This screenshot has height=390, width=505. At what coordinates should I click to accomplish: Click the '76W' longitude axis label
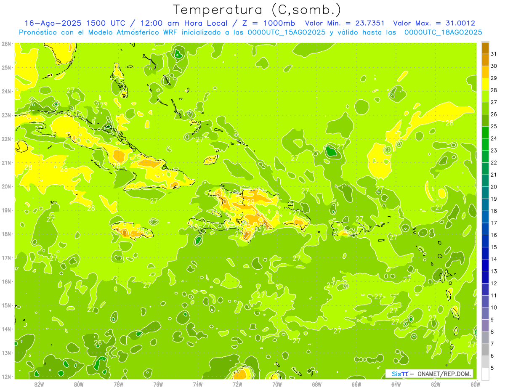point(158,384)
